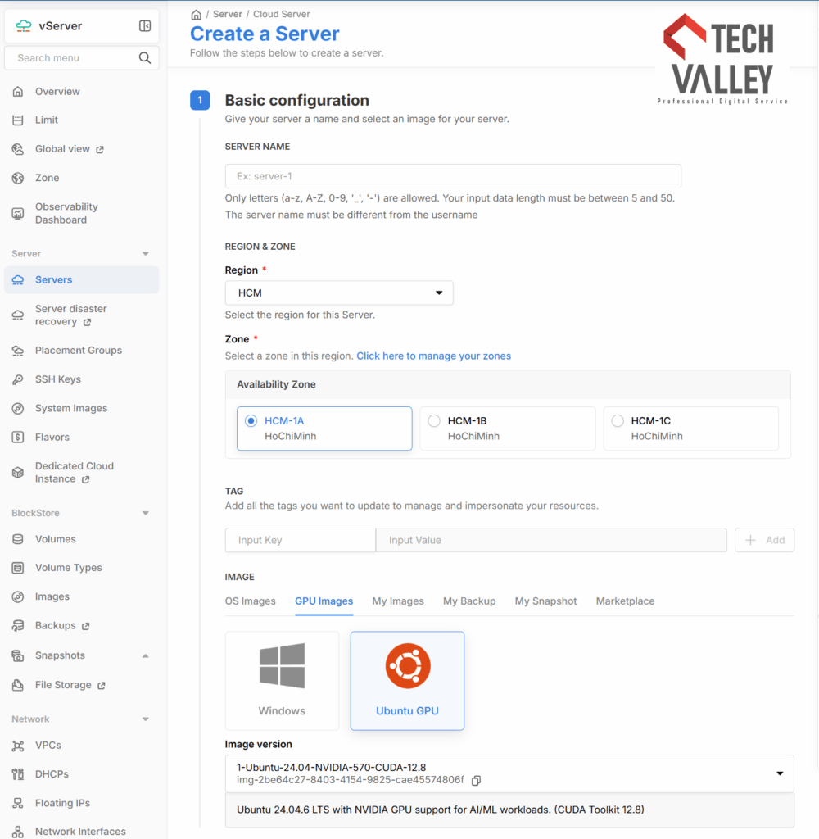Select the Windows image thumbnail

coord(282,681)
